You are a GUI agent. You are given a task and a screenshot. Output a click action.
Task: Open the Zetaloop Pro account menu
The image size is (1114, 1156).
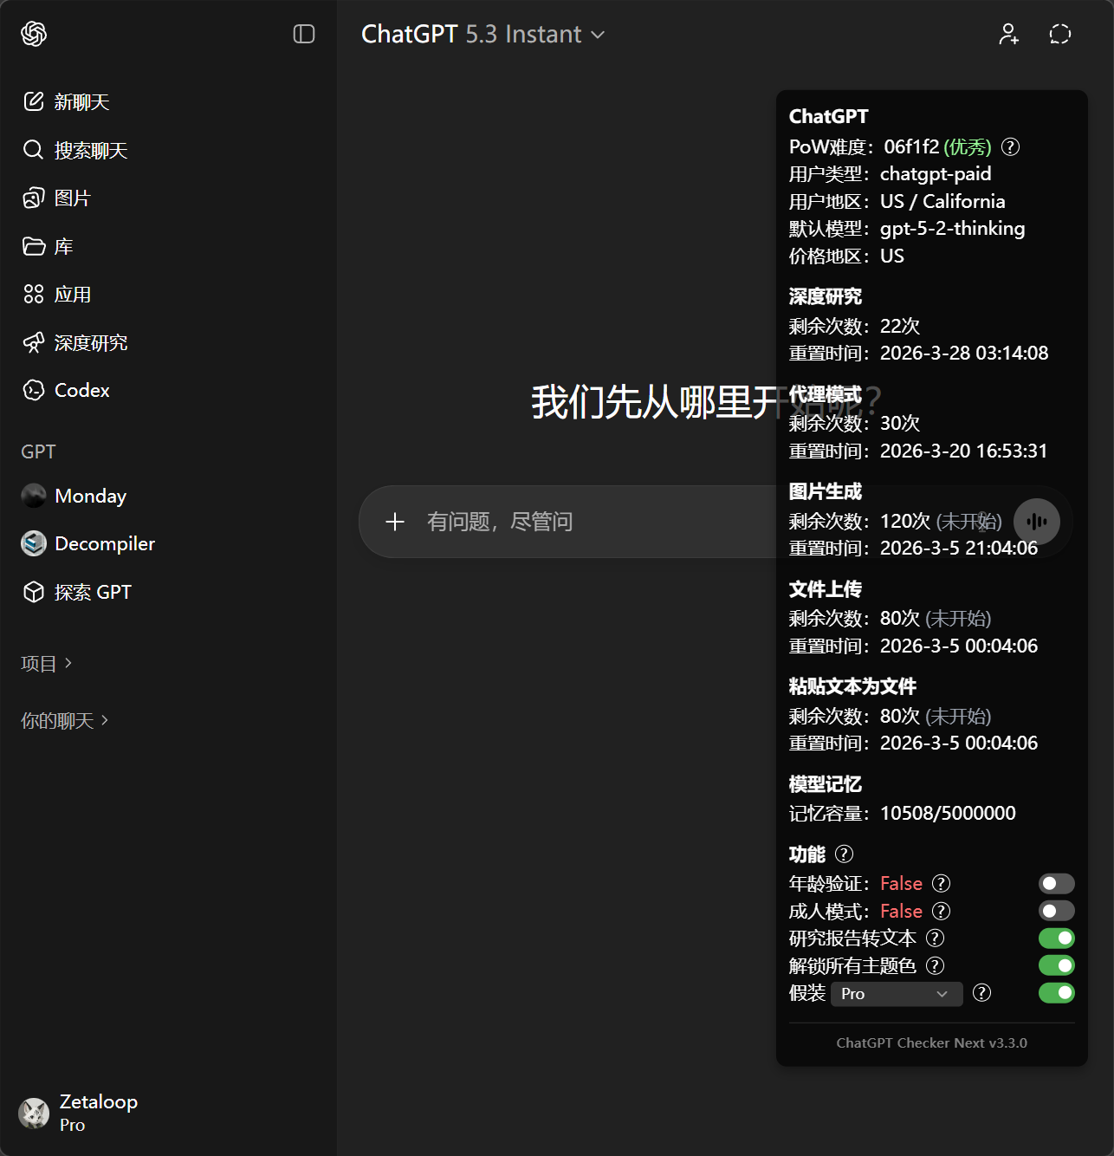tap(168, 1113)
